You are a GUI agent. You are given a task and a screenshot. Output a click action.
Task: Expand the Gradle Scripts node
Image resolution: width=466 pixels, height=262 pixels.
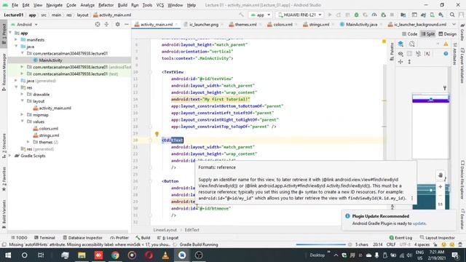(x=10, y=156)
